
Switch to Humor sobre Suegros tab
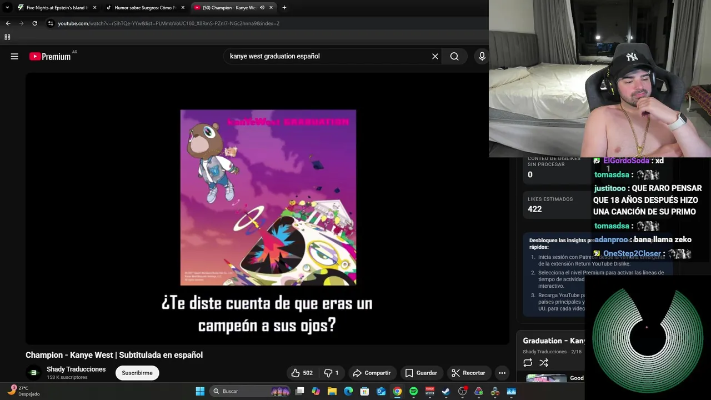point(143,8)
